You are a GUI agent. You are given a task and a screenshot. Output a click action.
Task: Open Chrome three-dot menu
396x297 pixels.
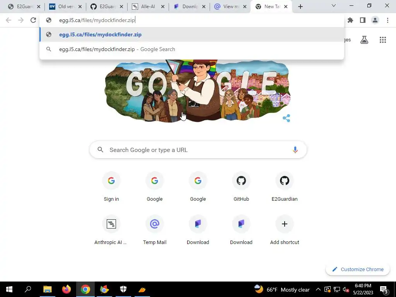(387, 20)
